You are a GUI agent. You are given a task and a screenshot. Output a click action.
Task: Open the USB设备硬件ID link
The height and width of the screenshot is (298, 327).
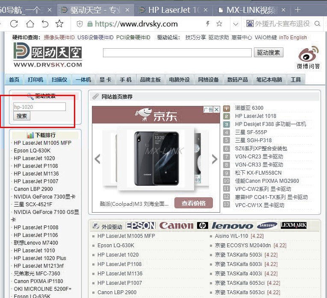(x=95, y=38)
